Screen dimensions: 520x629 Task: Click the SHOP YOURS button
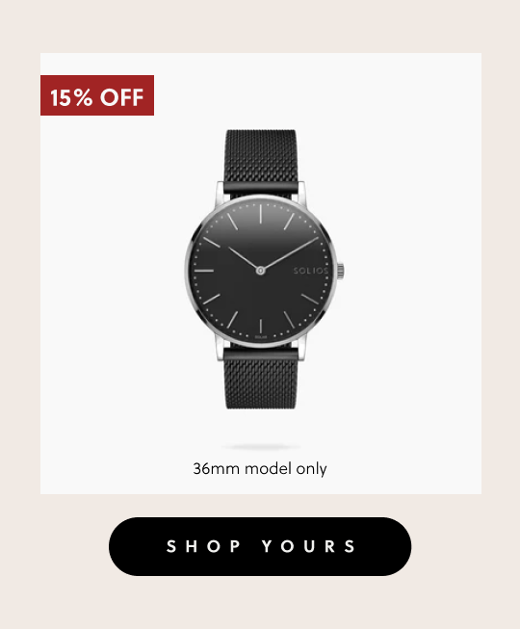click(x=260, y=546)
